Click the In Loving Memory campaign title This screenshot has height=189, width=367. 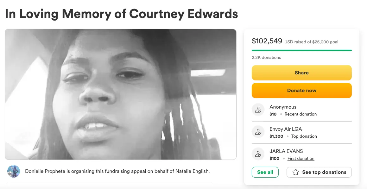(x=122, y=14)
